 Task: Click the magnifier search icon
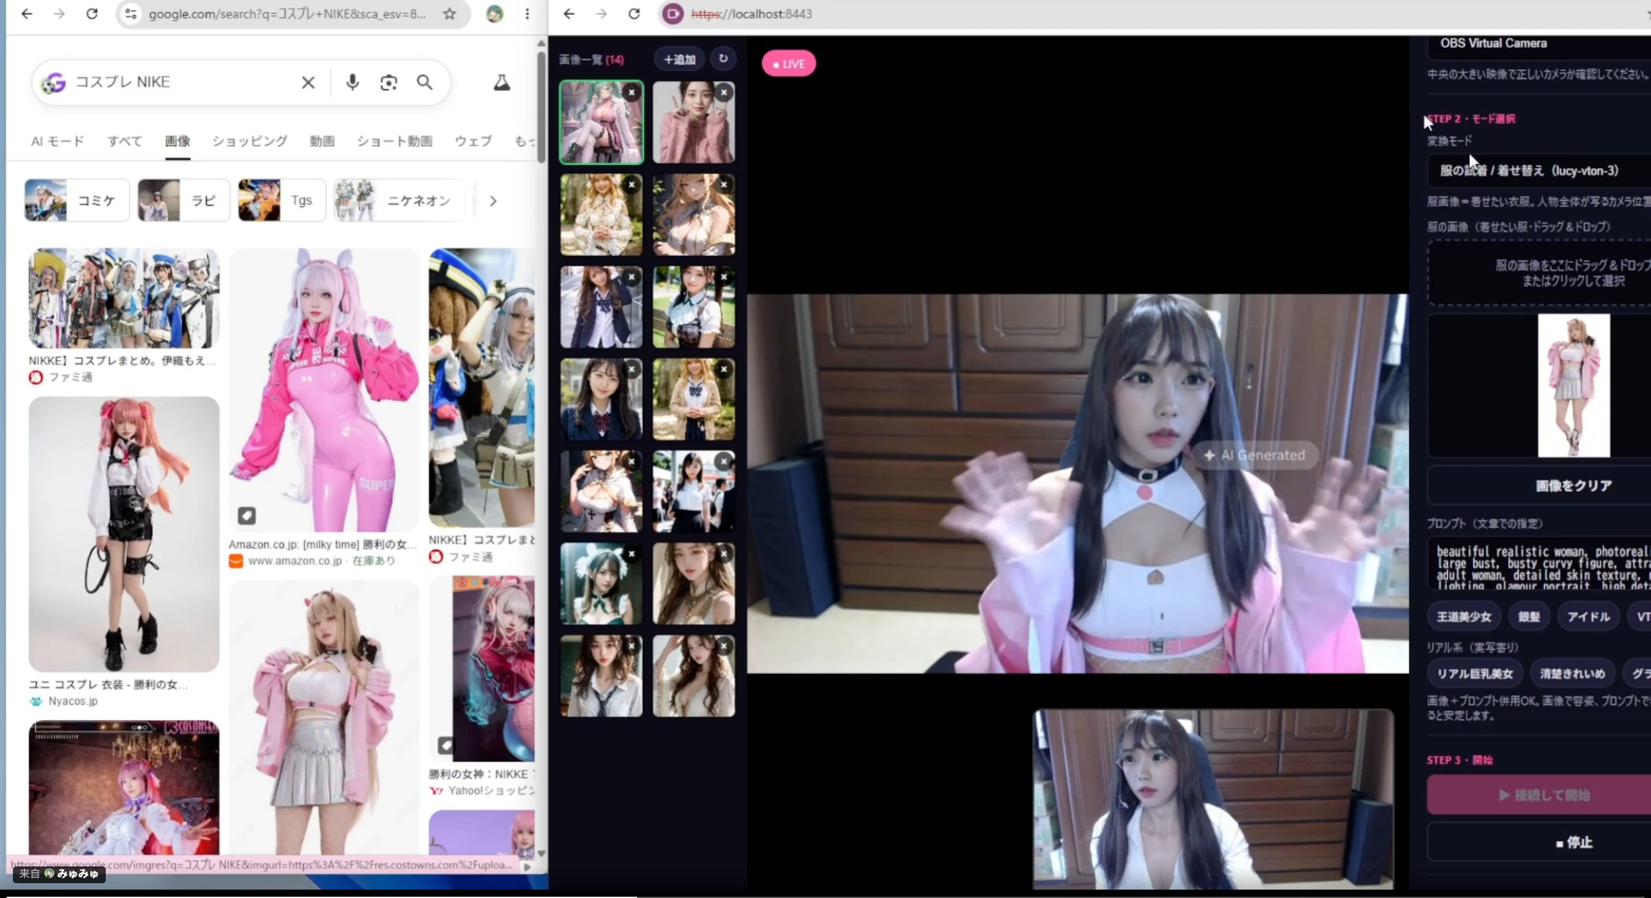point(424,83)
